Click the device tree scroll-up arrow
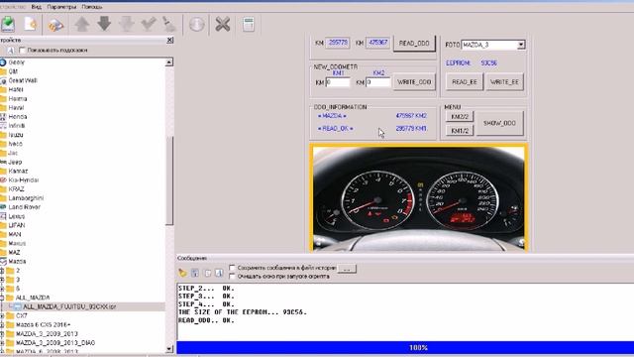The width and height of the screenshot is (634, 357). [169, 62]
